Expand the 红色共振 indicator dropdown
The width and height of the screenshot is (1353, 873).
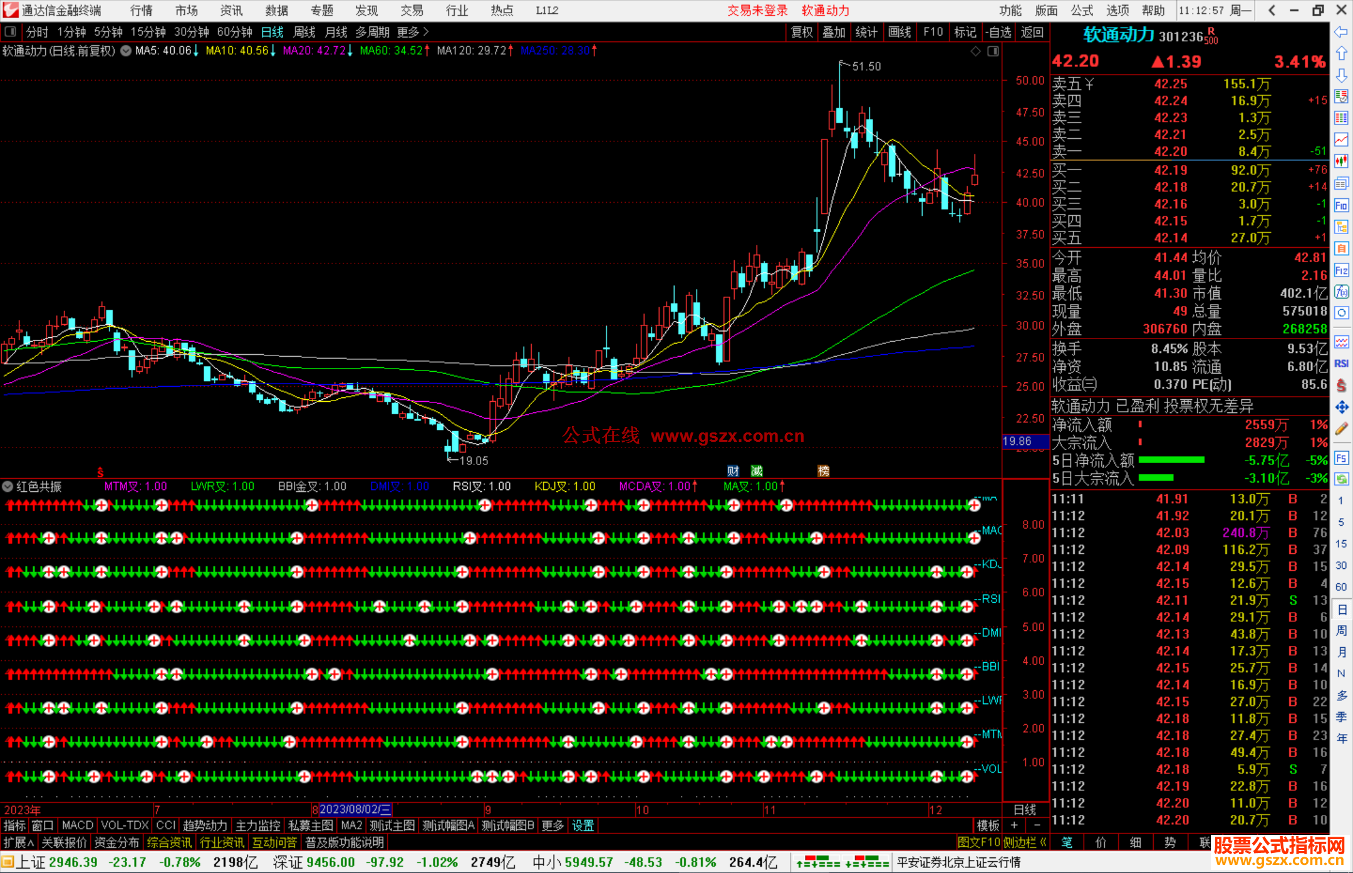point(8,486)
